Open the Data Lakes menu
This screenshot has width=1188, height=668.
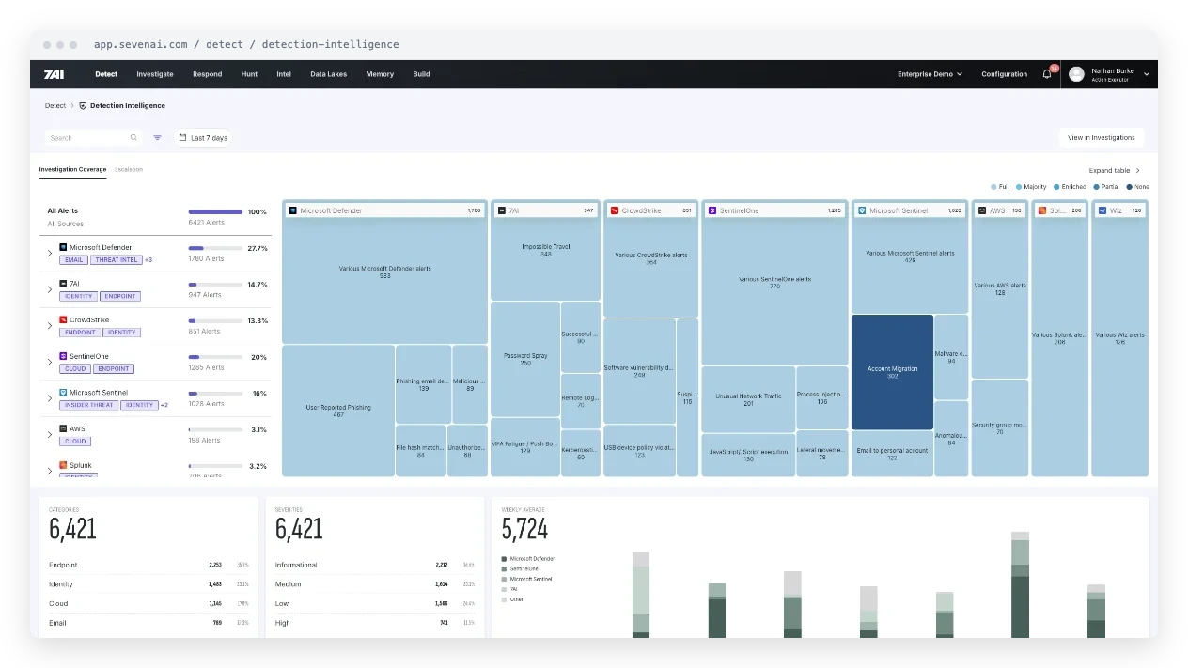pyautogui.click(x=328, y=74)
